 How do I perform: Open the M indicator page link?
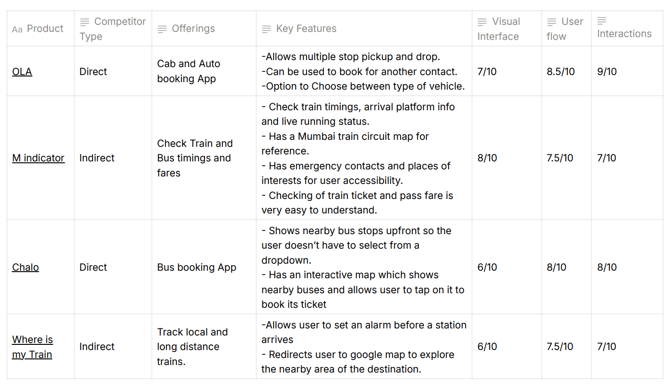(38, 158)
